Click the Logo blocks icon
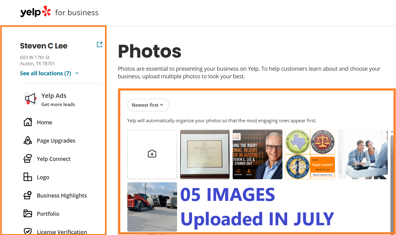396x235 pixels. click(x=28, y=177)
